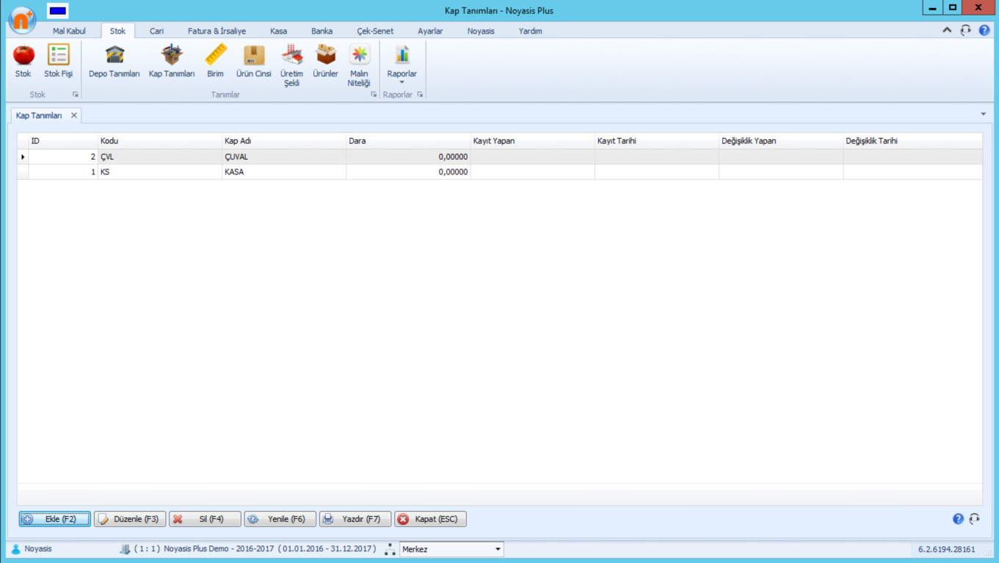Viewport: 999px width, 563px height.
Task: Click the Noyasis application logo button
Action: (22, 20)
